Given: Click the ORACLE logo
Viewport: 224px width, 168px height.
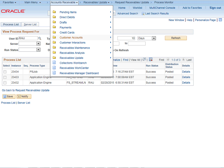Looking at the screenshot, I should click(13, 11).
